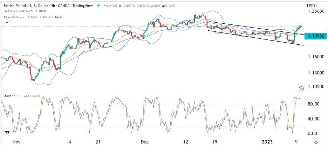Click the 40.00 stochastic axis label

313,119
